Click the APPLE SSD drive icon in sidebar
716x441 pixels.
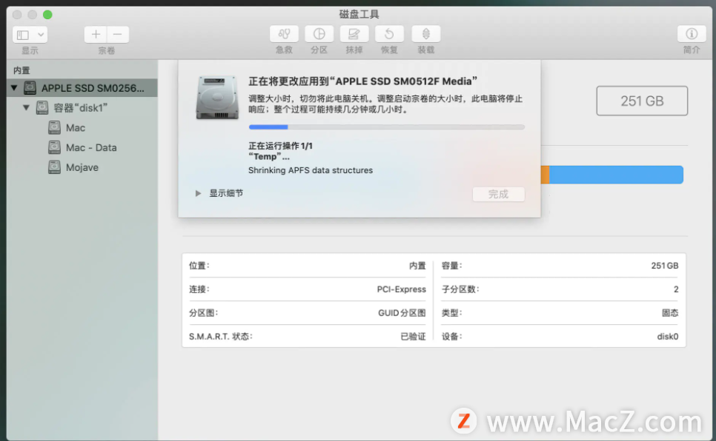tap(30, 87)
